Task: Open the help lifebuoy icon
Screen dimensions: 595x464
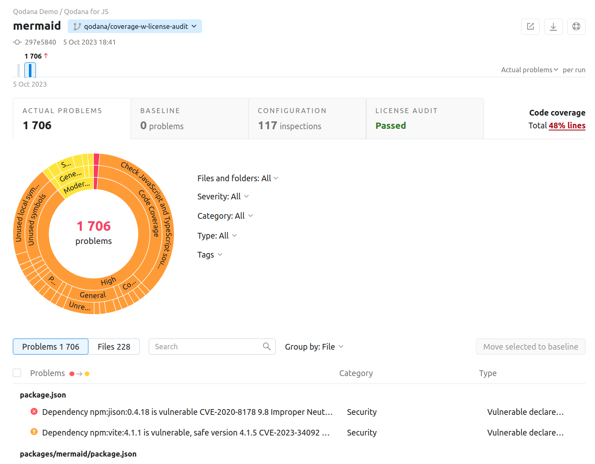Action: pyautogui.click(x=576, y=27)
